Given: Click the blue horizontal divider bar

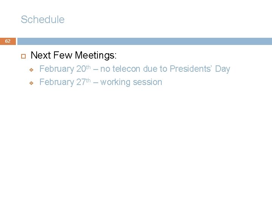Looking at the screenshot, I should point(144,41).
